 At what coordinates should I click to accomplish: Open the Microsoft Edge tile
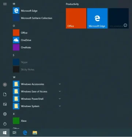coord(97,18)
